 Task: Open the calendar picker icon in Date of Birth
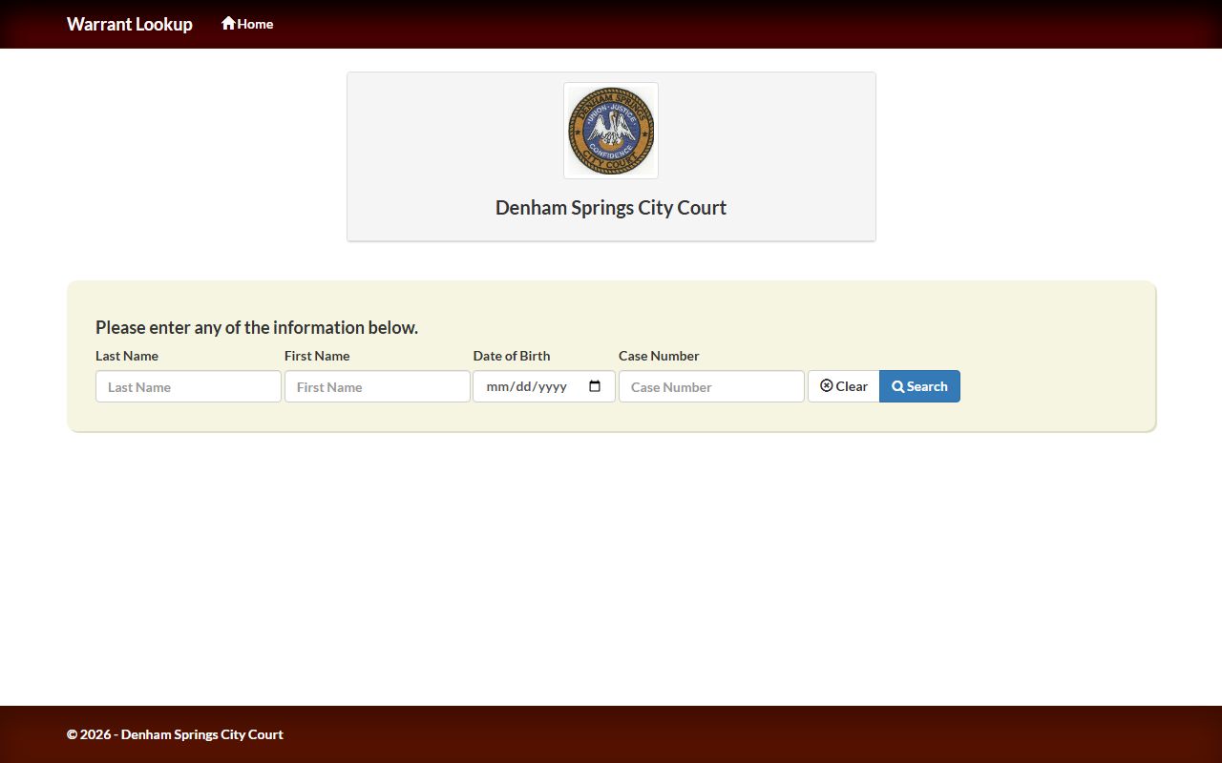click(595, 386)
